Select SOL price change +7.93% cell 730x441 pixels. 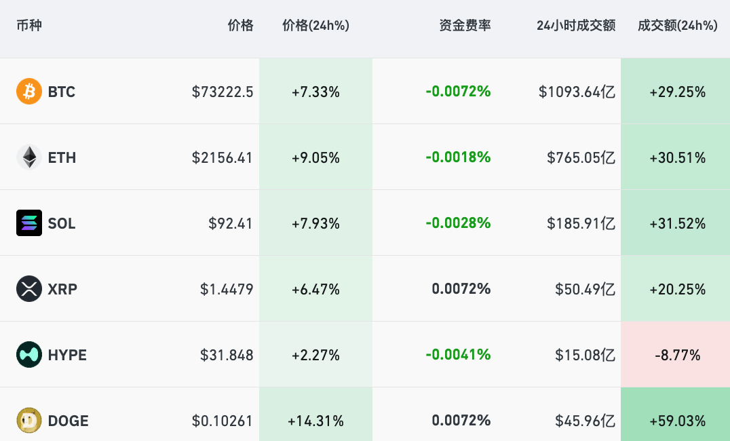click(315, 223)
